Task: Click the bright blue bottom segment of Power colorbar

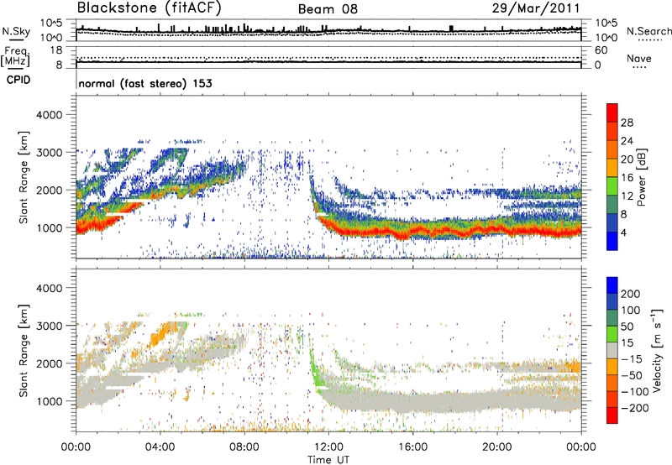Action: (612, 241)
